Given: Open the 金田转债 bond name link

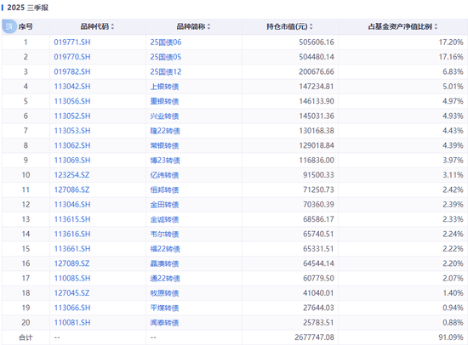Looking at the screenshot, I should coord(164,205).
